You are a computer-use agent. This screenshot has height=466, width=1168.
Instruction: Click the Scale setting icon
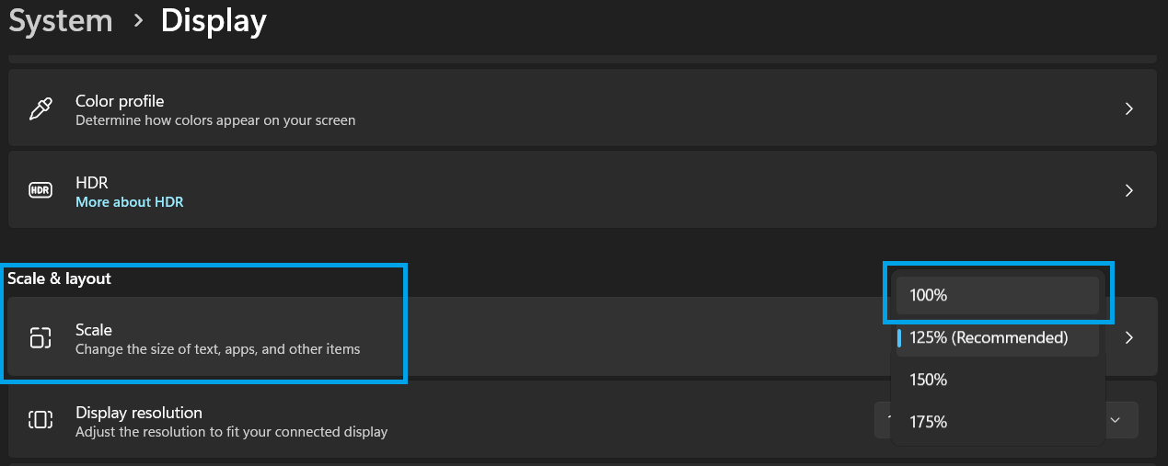click(x=40, y=337)
